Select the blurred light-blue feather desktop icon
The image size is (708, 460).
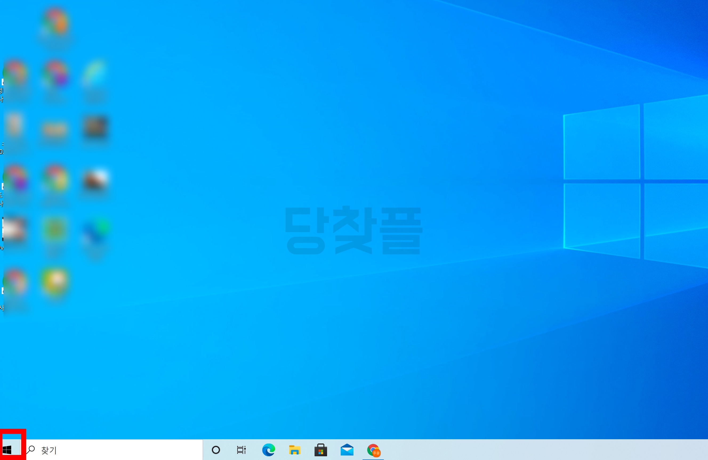[x=95, y=73]
